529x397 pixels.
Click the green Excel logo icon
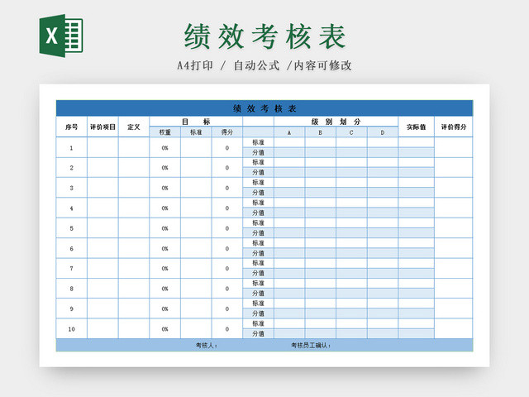point(61,36)
